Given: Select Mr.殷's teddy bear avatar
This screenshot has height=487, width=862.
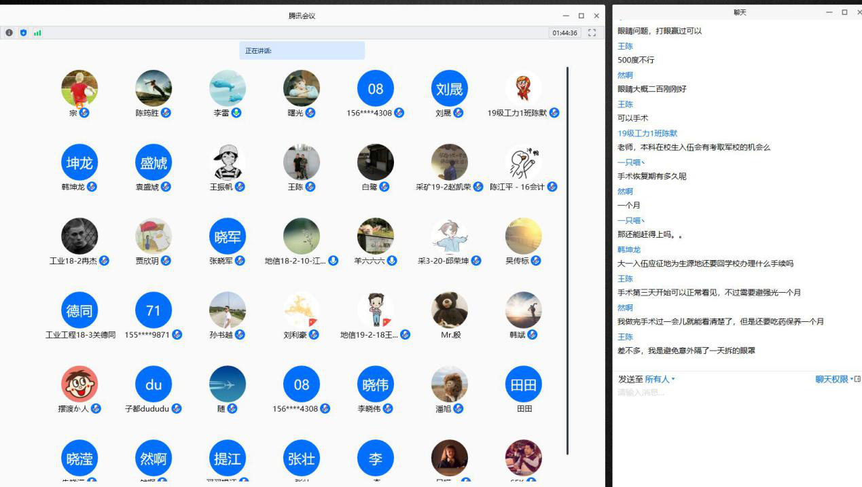Looking at the screenshot, I should (449, 310).
